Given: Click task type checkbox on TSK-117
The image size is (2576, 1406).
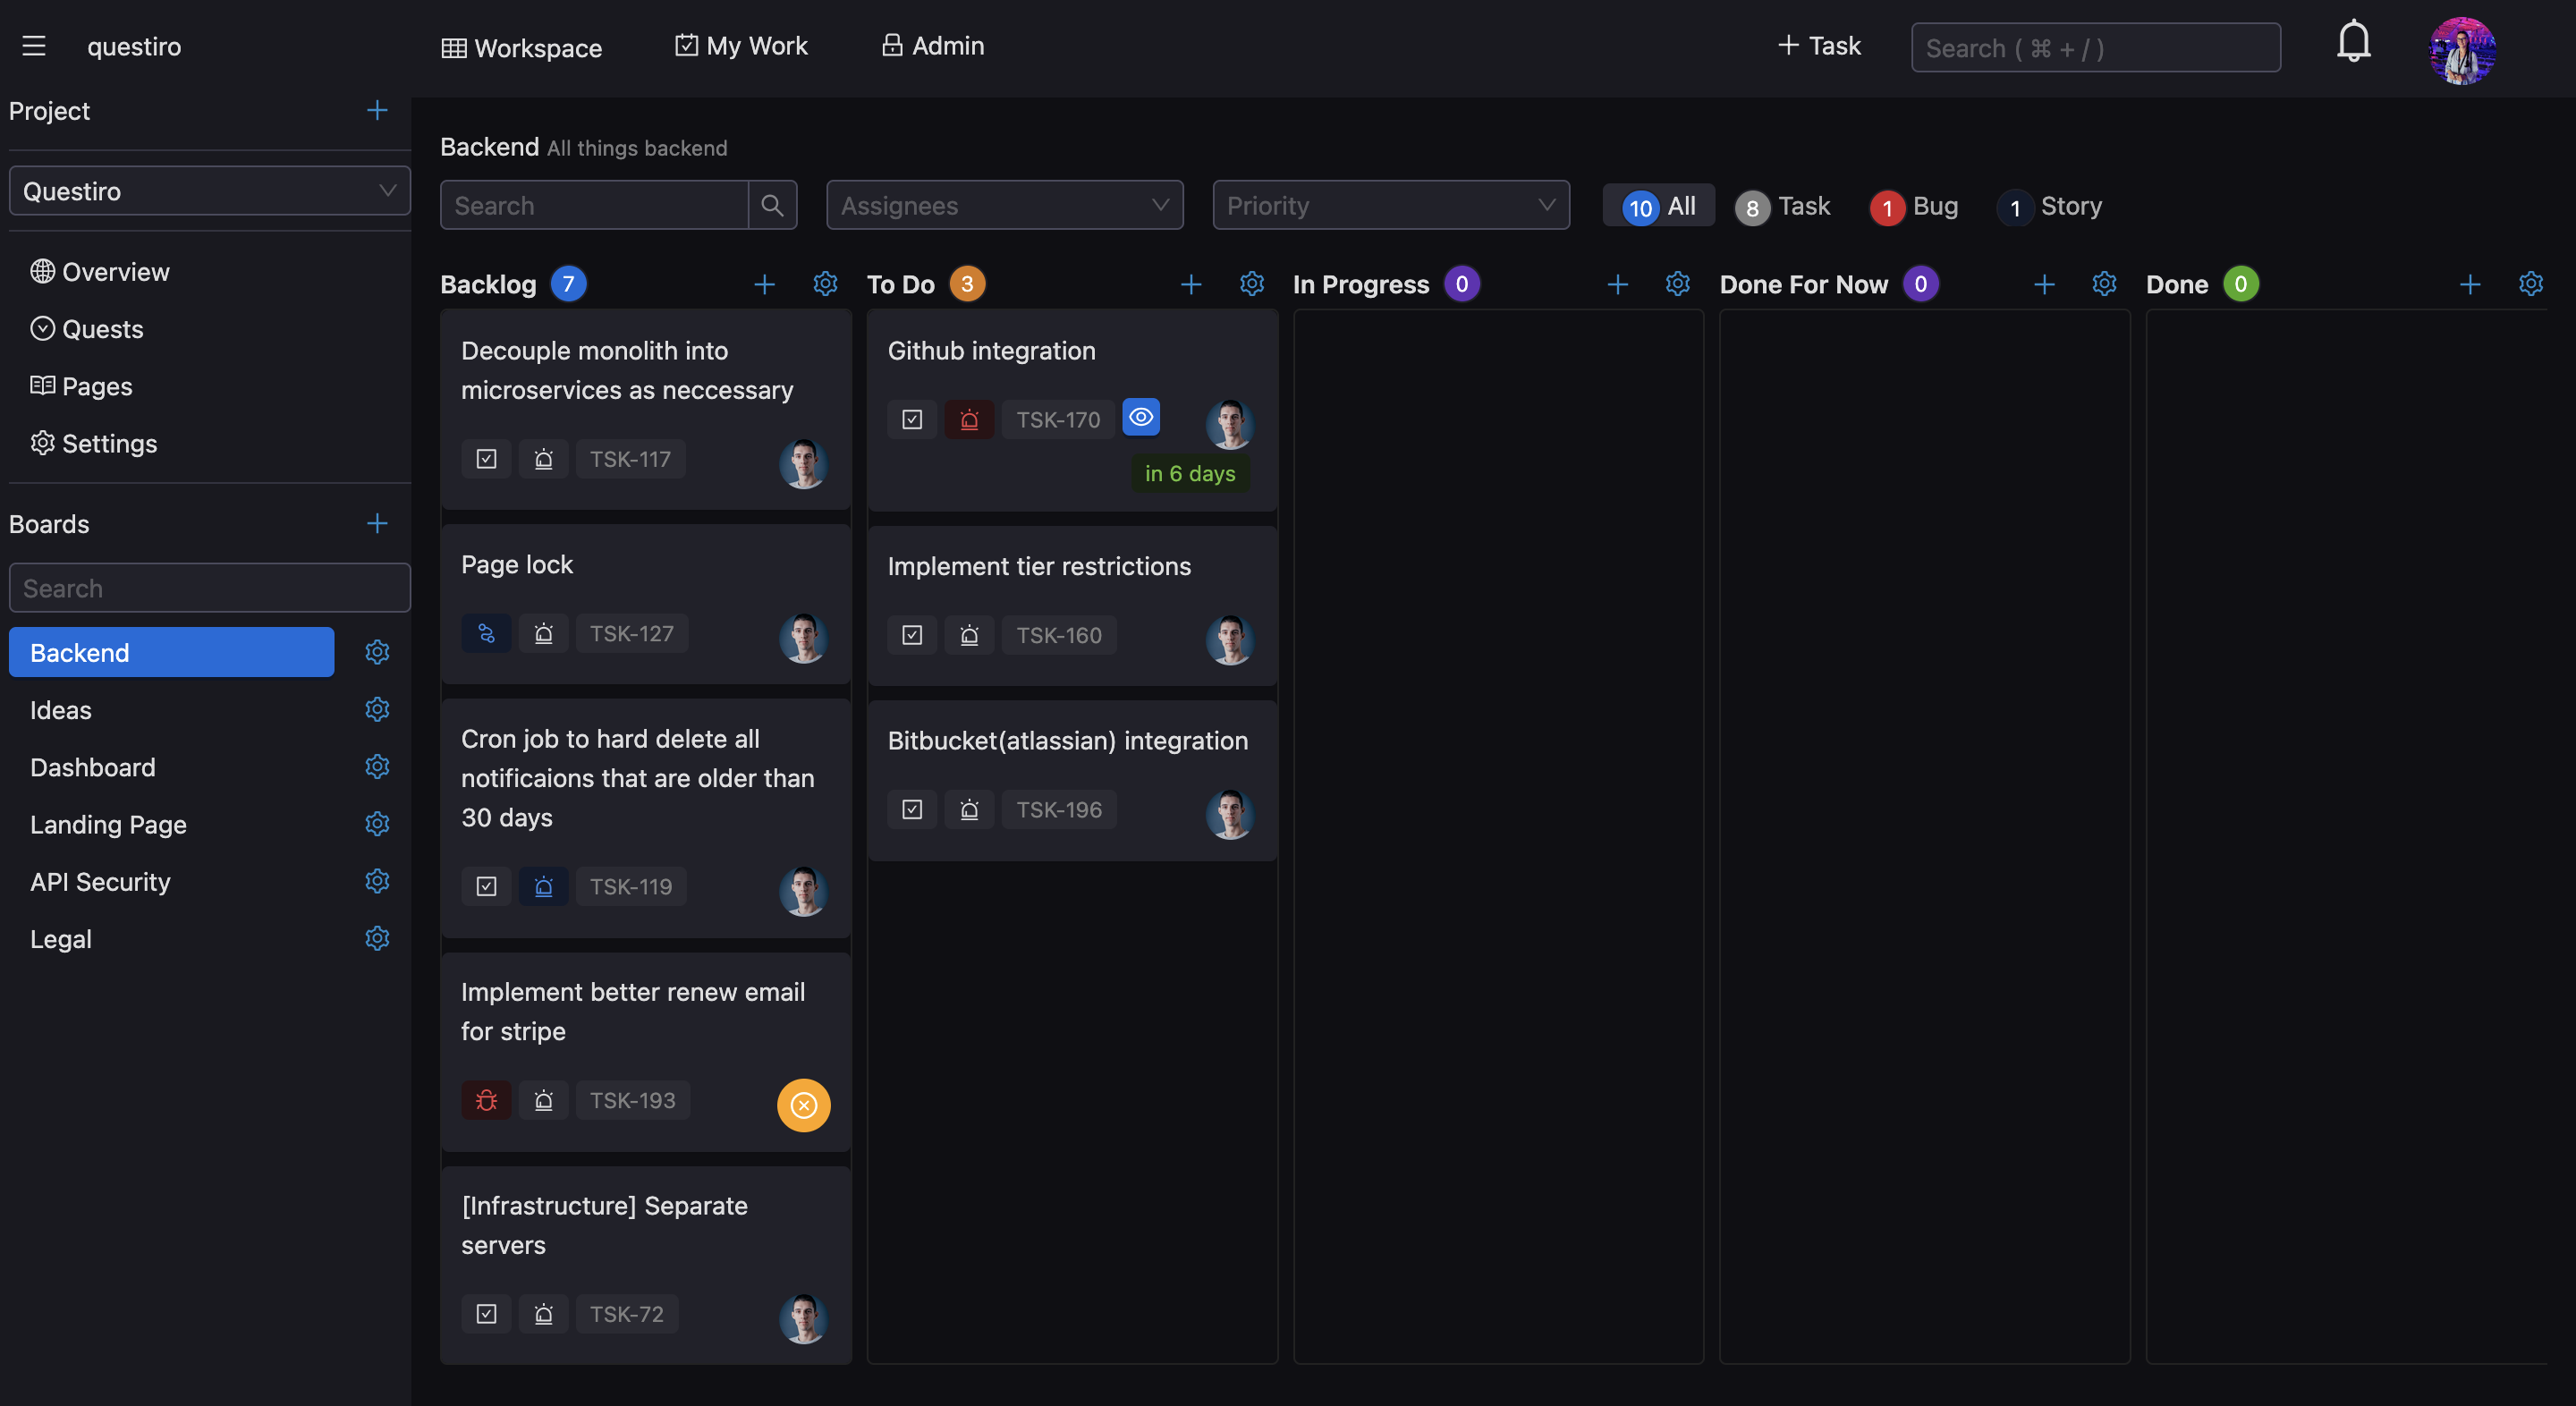Looking at the screenshot, I should click(x=486, y=459).
